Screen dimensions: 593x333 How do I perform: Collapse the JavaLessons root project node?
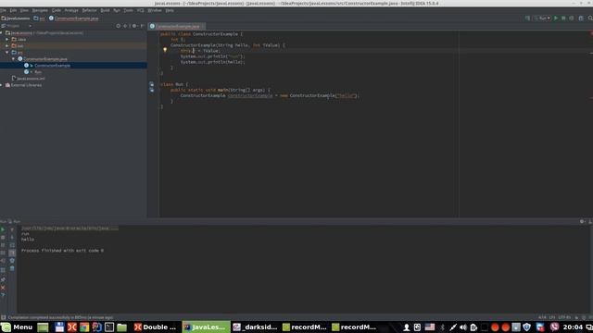pyautogui.click(x=2, y=33)
